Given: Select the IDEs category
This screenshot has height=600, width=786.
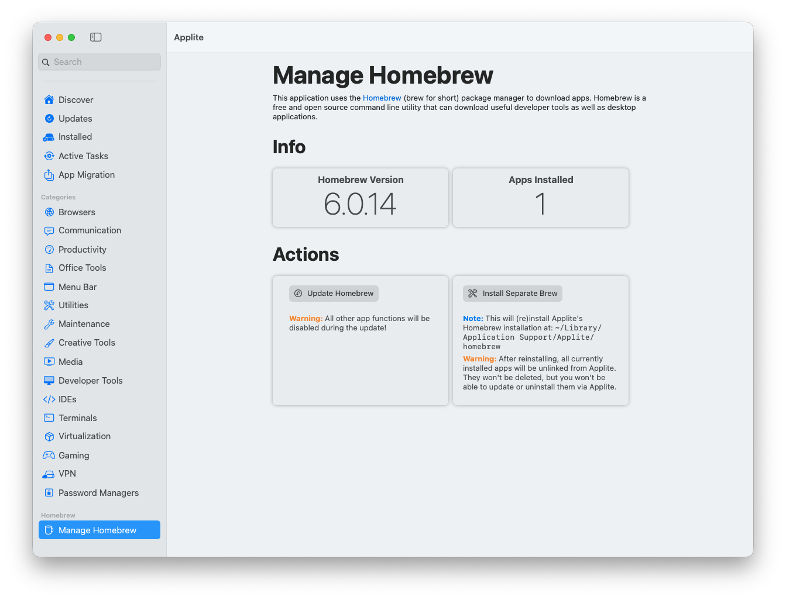Looking at the screenshot, I should [99, 399].
